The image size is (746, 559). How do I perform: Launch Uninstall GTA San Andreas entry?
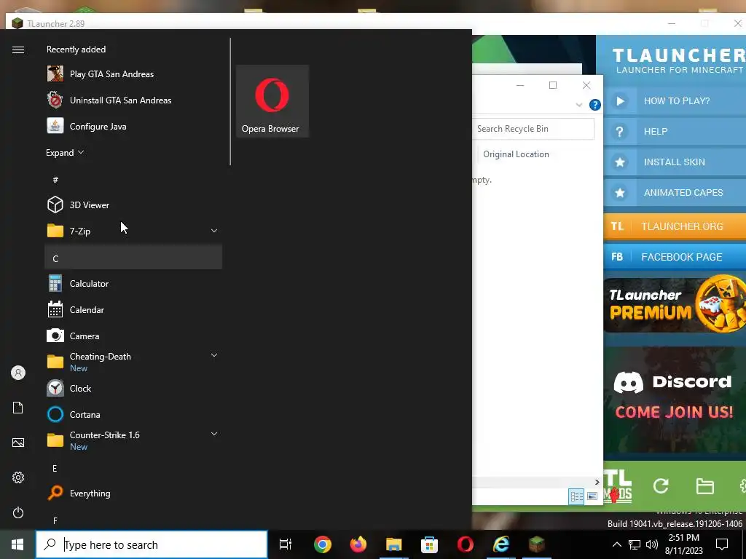tap(133, 100)
